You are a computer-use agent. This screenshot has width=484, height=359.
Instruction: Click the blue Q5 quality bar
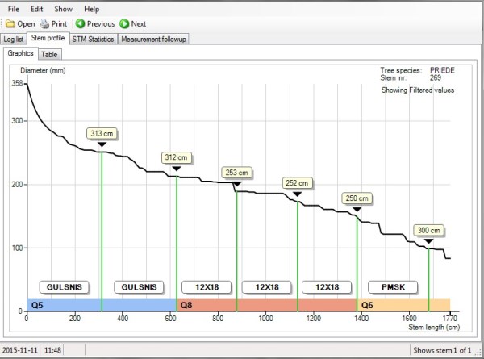tap(101, 306)
